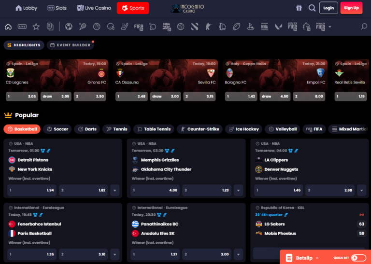Select the Volleyball popular filter
The height and width of the screenshot is (264, 371).
283,129
